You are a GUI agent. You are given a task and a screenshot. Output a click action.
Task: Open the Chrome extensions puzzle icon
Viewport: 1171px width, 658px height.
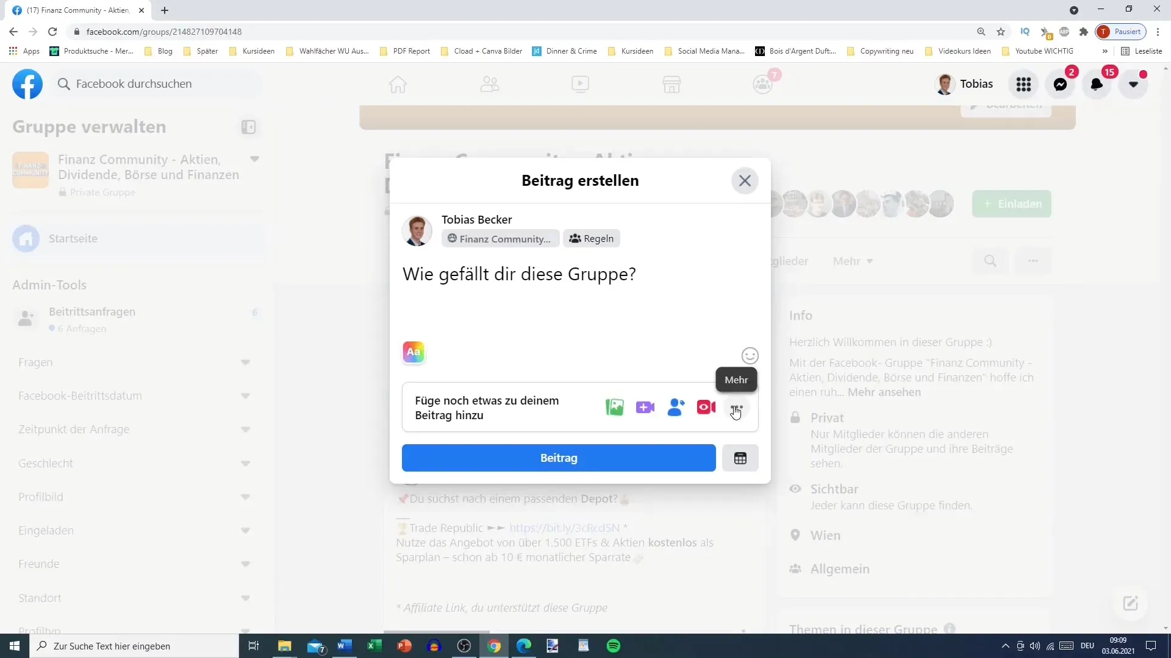[1084, 32]
